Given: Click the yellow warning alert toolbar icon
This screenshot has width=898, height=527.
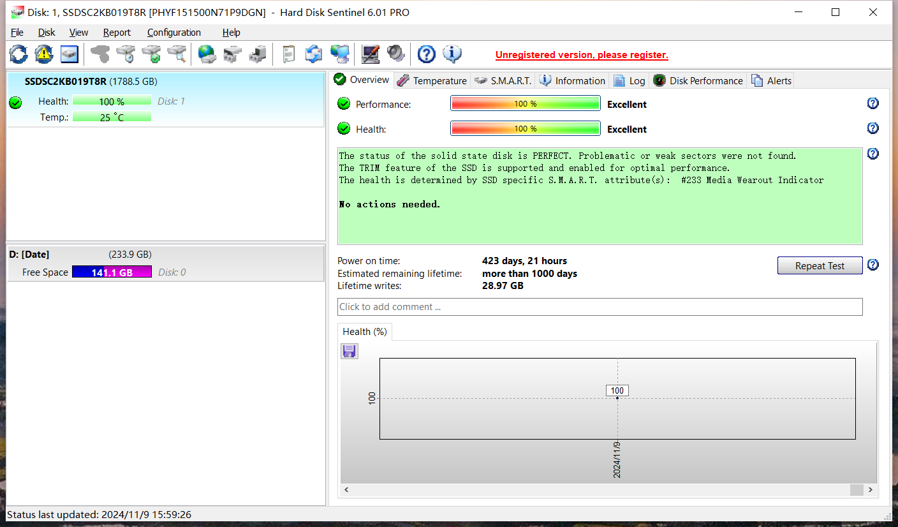Looking at the screenshot, I should click(x=43, y=54).
